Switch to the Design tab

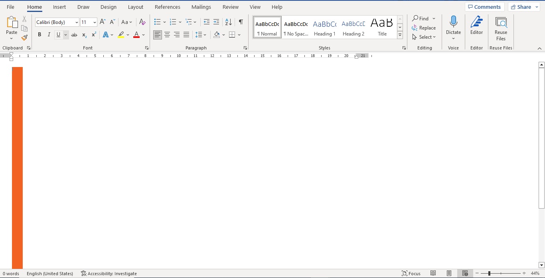(109, 7)
